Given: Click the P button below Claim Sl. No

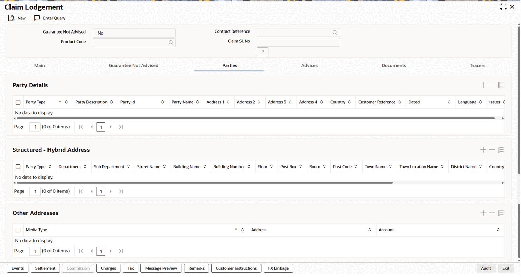Looking at the screenshot, I should [263, 52].
